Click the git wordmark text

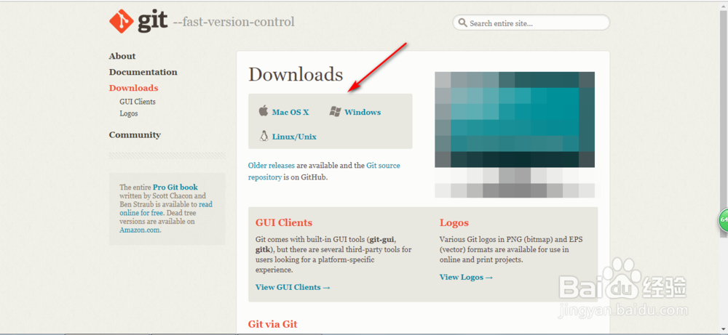click(152, 21)
